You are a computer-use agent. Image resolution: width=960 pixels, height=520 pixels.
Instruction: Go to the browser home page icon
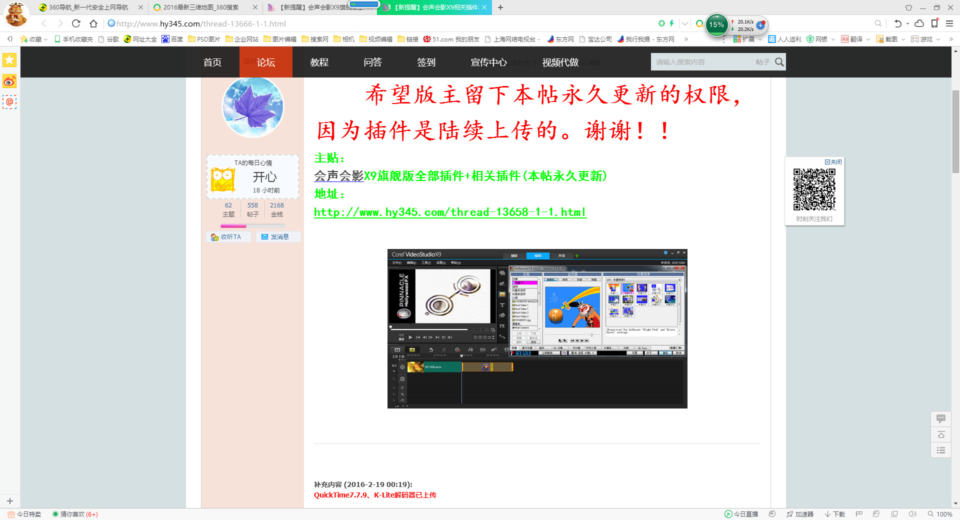93,23
